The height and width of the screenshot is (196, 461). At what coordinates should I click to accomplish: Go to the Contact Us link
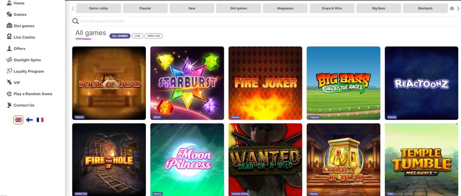click(x=24, y=105)
